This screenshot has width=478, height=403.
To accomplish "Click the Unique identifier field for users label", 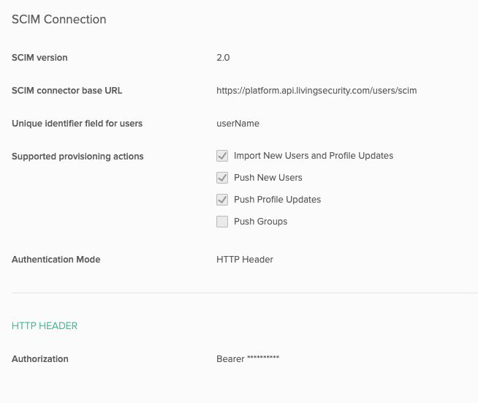I will [x=77, y=124].
